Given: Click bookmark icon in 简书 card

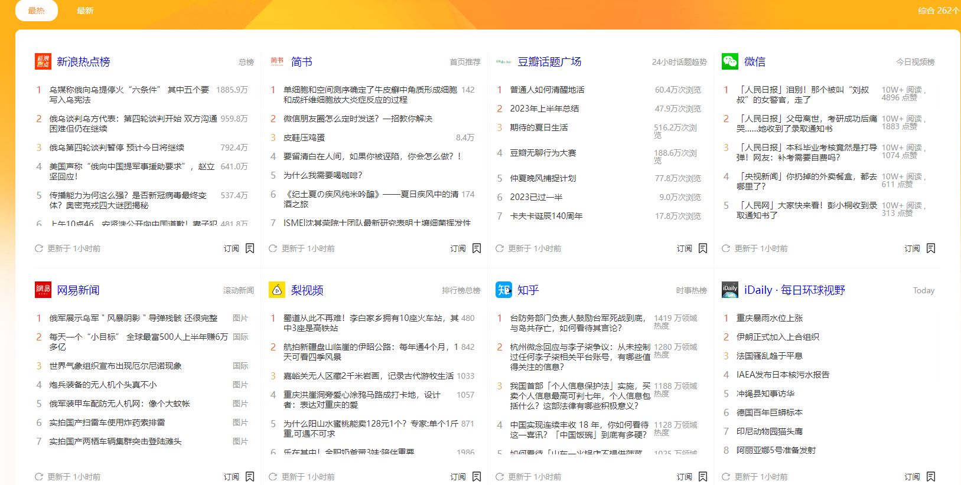Looking at the screenshot, I should click(477, 248).
